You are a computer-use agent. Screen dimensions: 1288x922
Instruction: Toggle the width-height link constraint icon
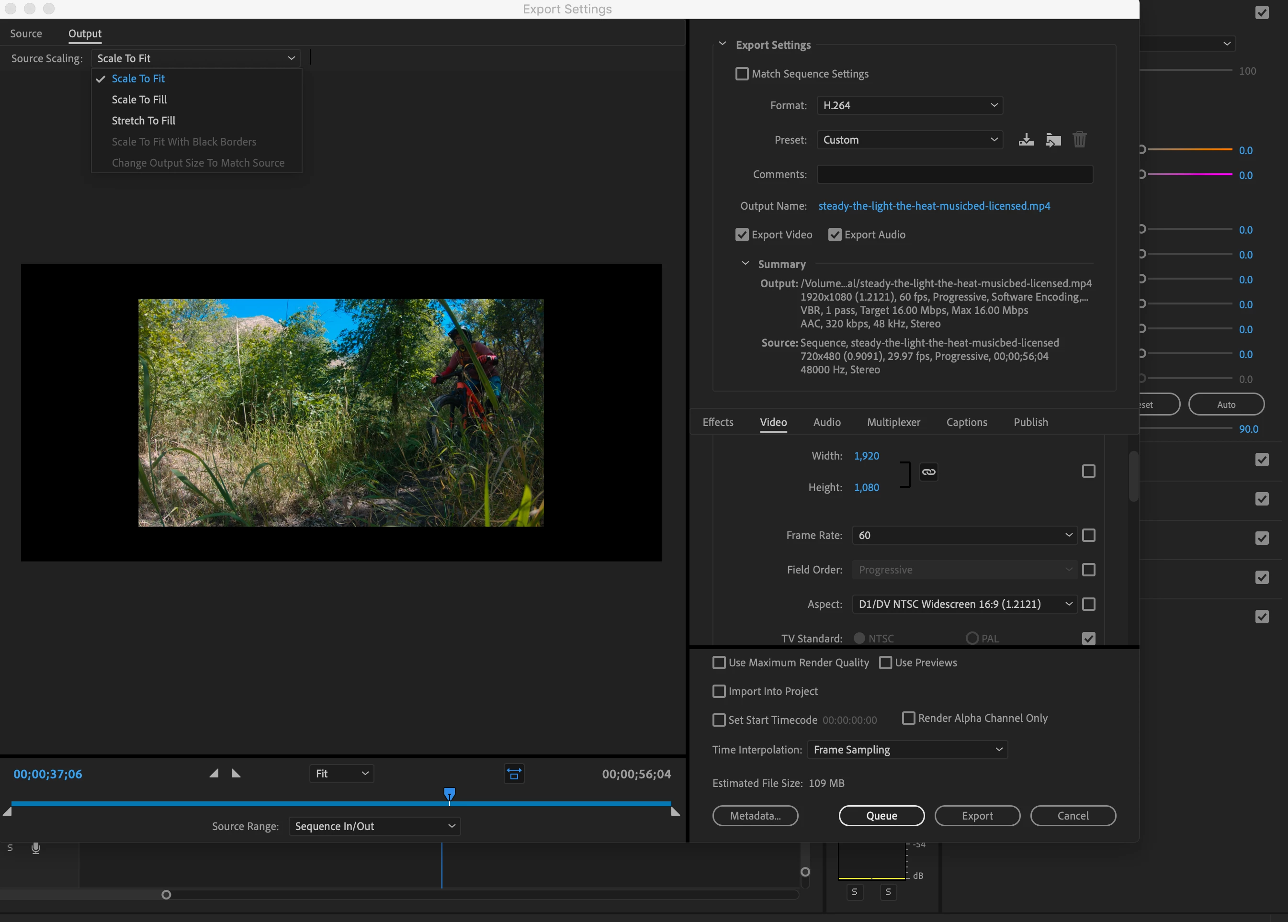928,472
